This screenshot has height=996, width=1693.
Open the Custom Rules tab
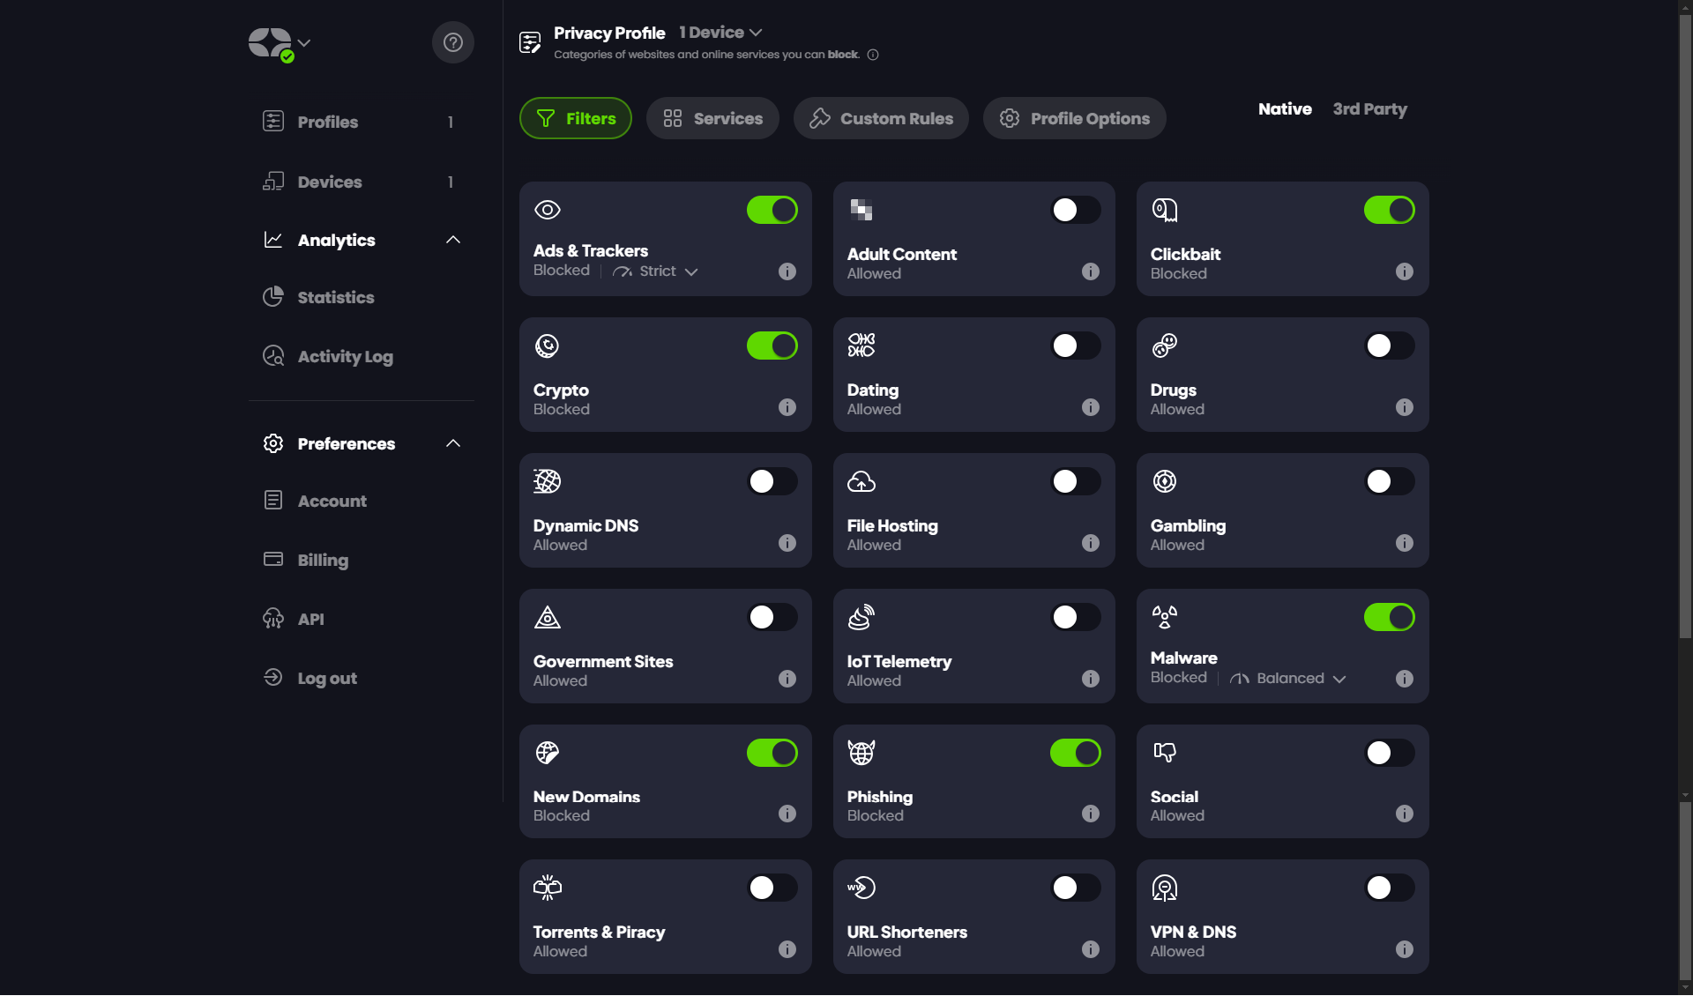point(881,118)
